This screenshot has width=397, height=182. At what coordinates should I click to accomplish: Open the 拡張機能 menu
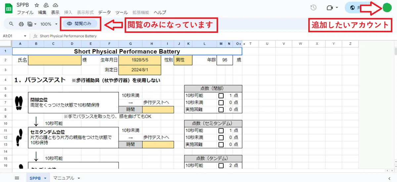click(x=141, y=13)
